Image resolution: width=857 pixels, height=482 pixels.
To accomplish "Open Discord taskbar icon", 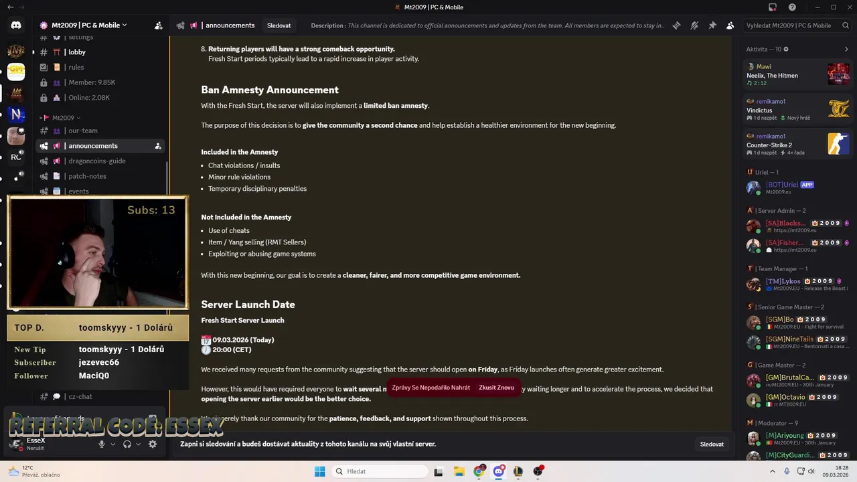I will pyautogui.click(x=499, y=471).
